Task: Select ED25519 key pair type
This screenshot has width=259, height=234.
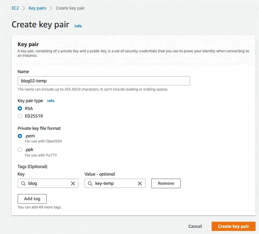Action: coord(20,116)
